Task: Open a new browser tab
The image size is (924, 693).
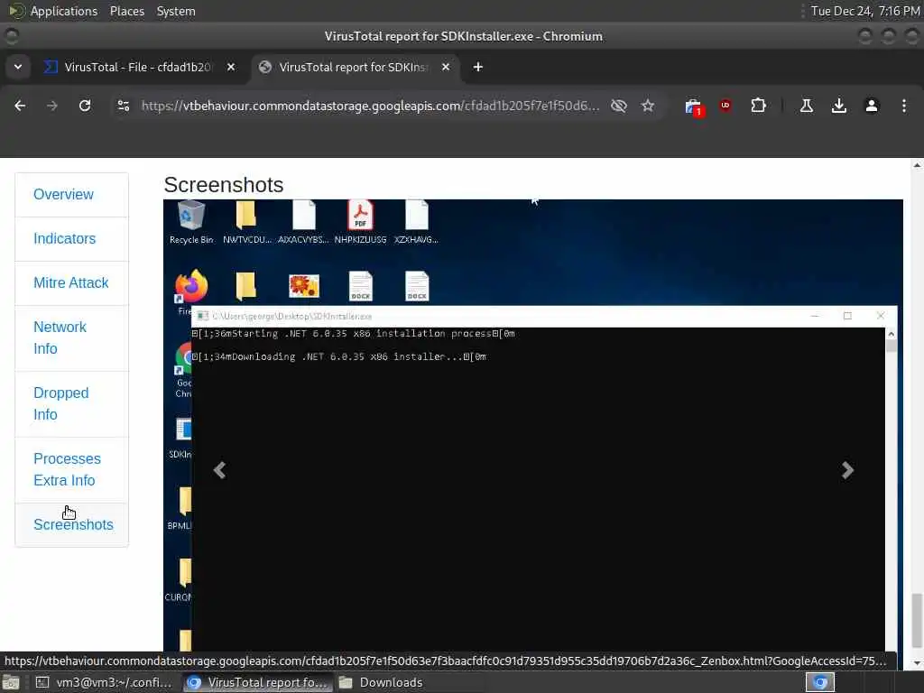Action: pyautogui.click(x=478, y=67)
